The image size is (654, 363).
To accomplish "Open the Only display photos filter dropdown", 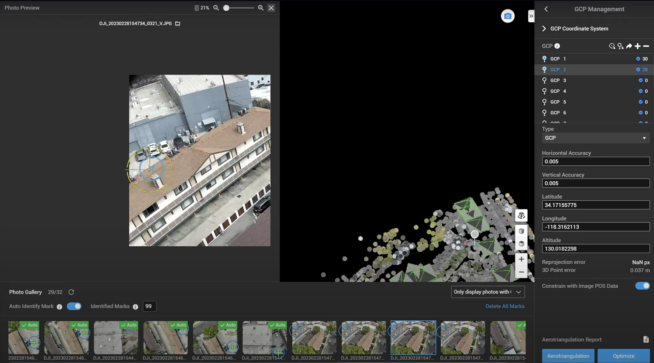I will [488, 292].
